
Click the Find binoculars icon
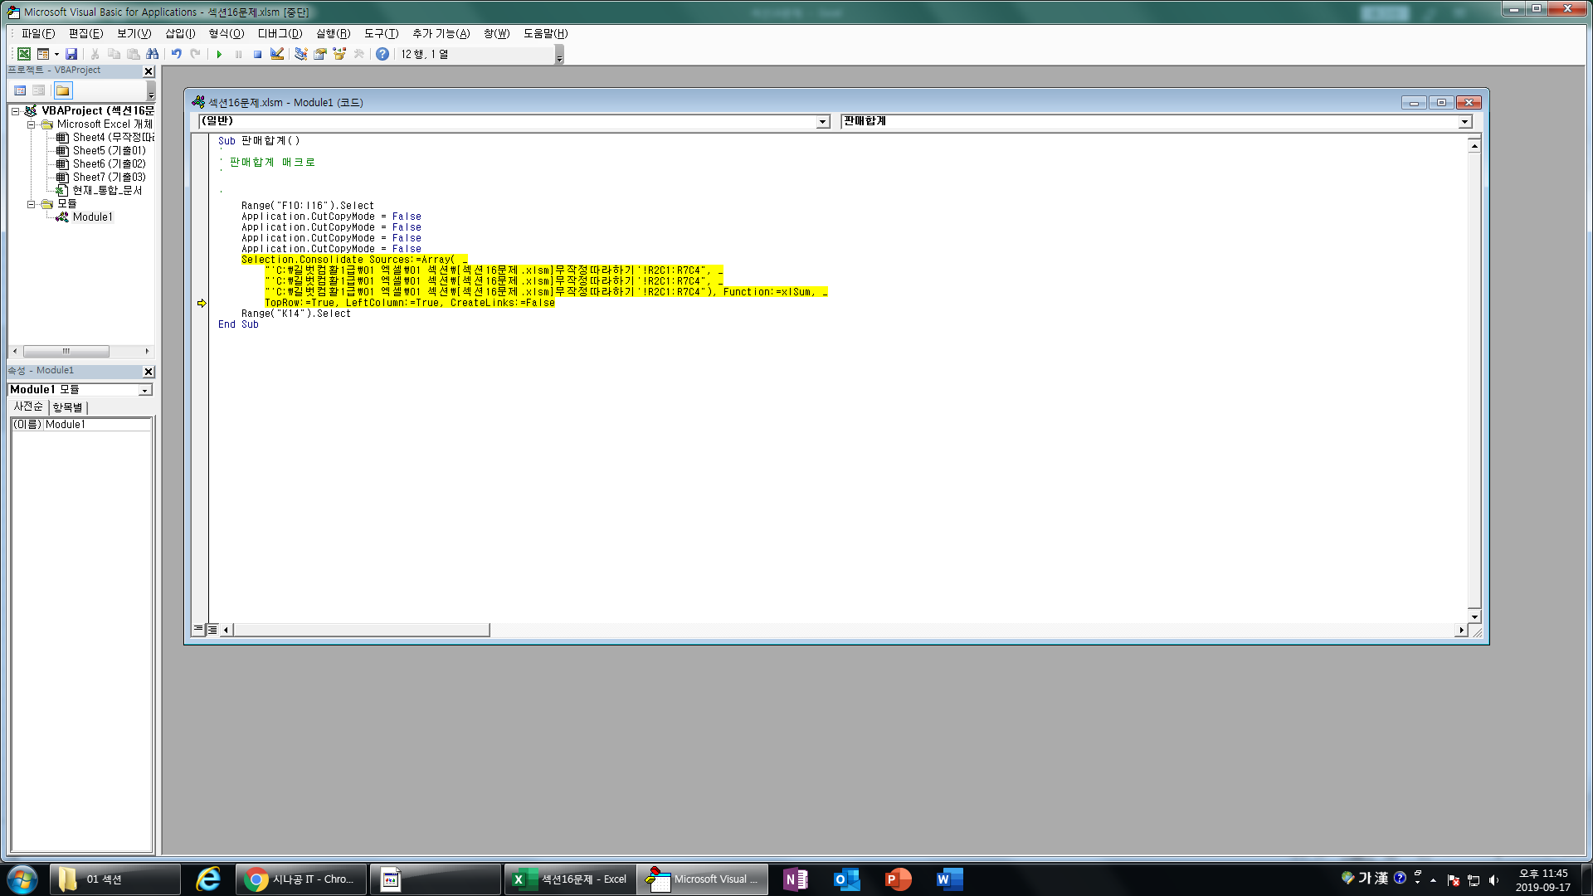pyautogui.click(x=153, y=54)
